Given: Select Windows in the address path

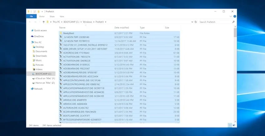Looking at the screenshot, I should pos(87,22).
